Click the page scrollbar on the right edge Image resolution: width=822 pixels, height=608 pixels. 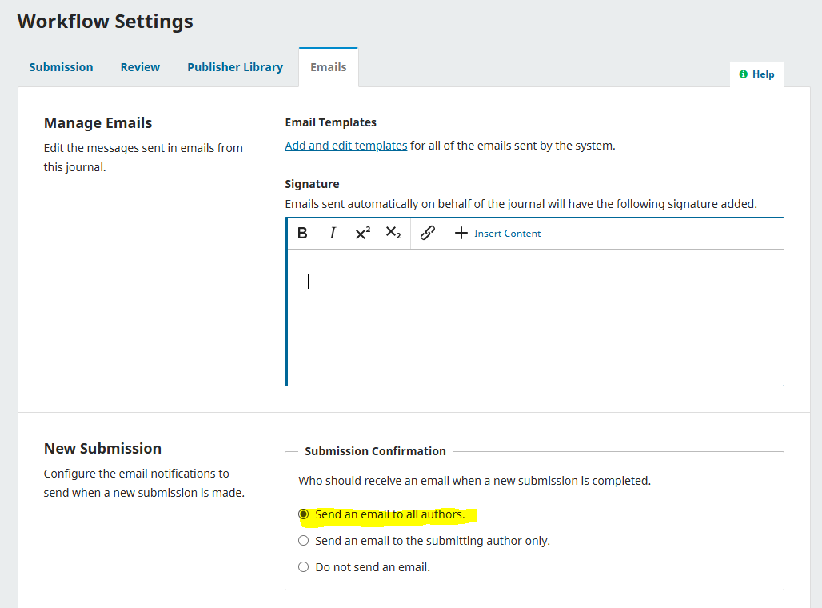(x=816, y=304)
